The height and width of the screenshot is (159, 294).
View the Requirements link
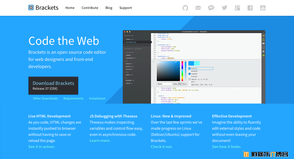coord(73,99)
